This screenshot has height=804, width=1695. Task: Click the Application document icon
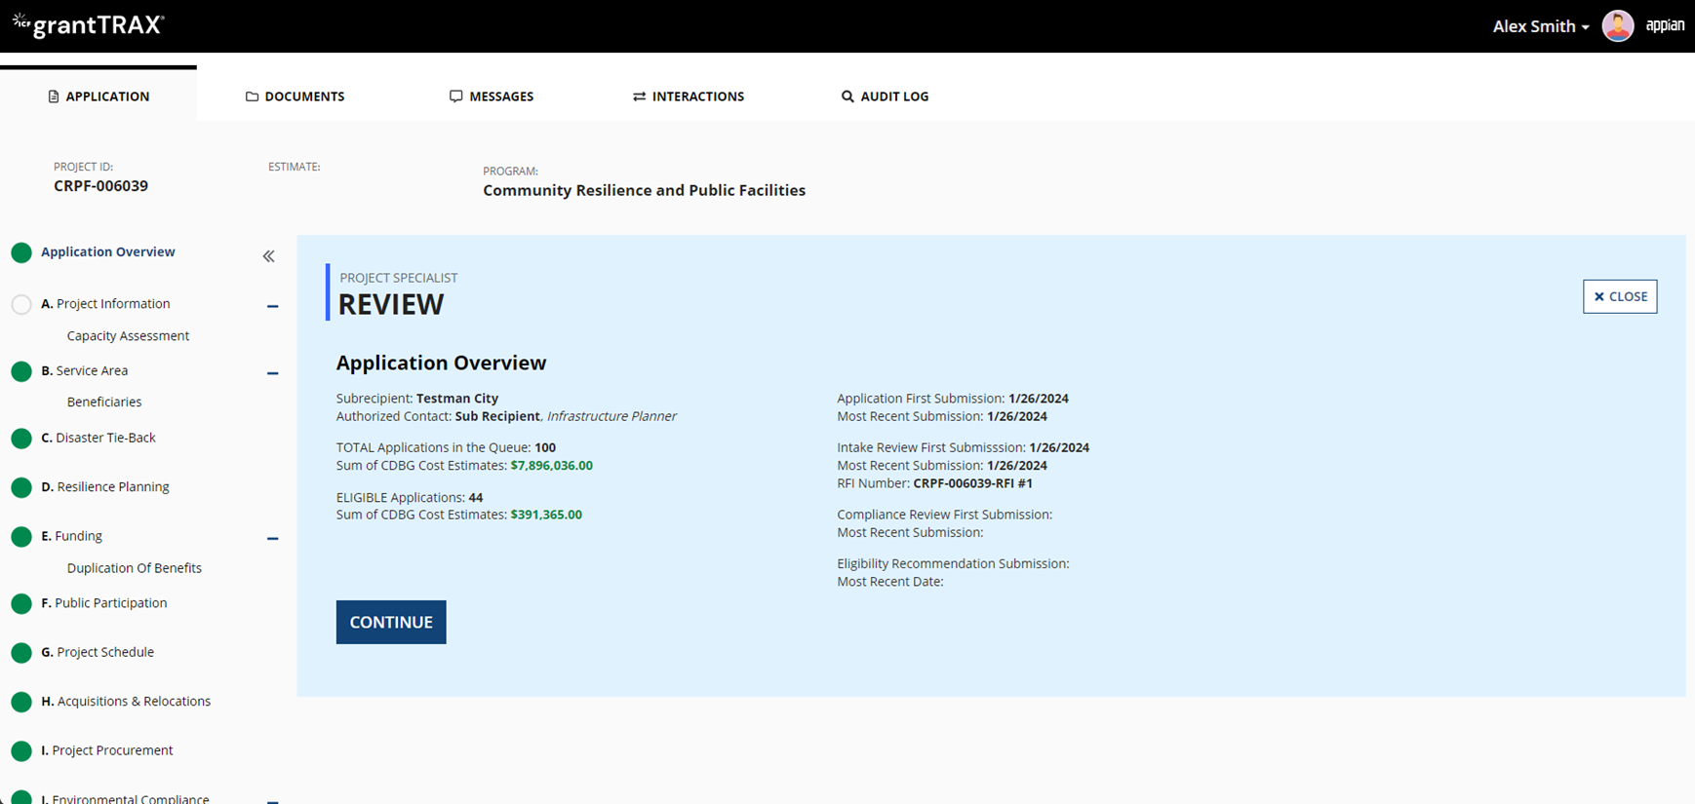[54, 96]
